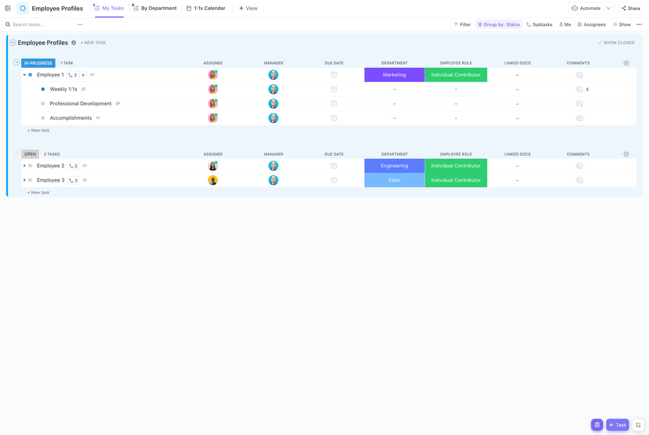649x435 pixels.
Task: Click the add column plus icon in In Progress header
Action: [x=626, y=63]
